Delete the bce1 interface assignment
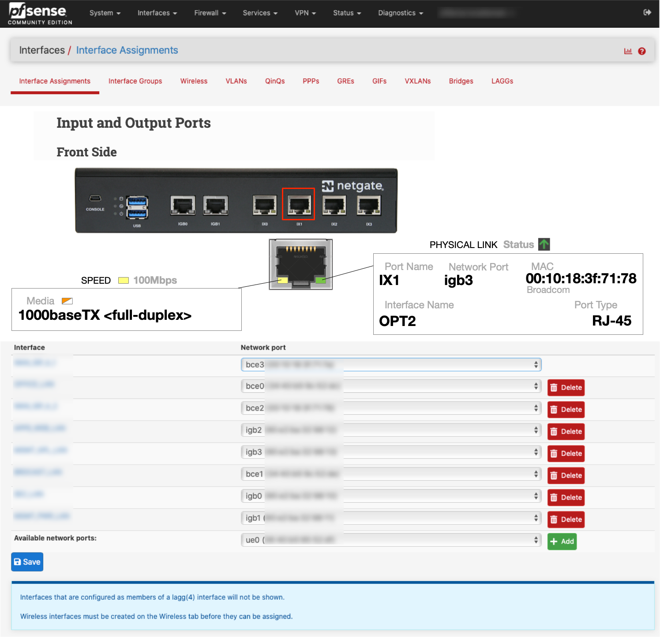The image size is (660, 637). [566, 476]
